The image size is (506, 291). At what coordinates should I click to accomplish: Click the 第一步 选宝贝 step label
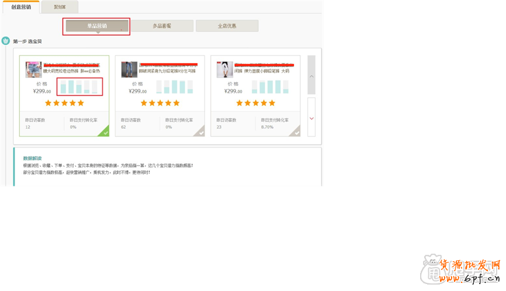(27, 41)
